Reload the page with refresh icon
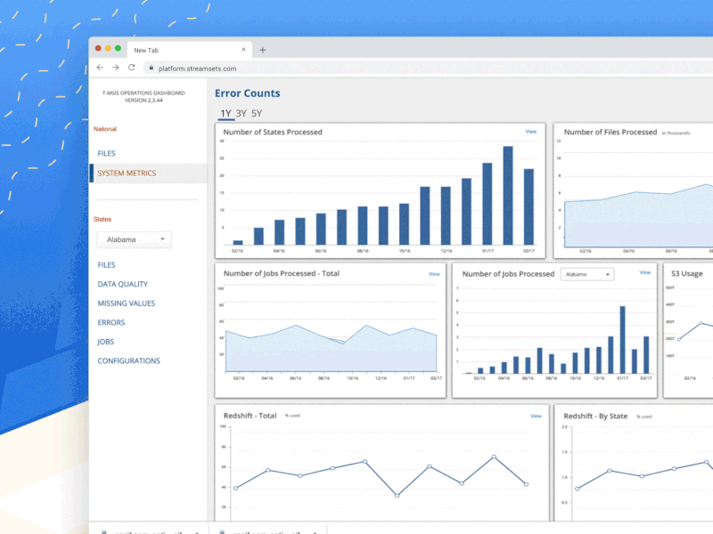Viewport: 713px width, 534px height. click(131, 68)
